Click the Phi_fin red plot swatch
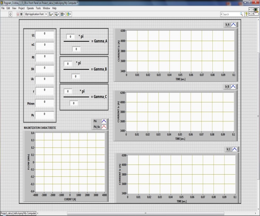The image size is (260, 216). pos(104,127)
